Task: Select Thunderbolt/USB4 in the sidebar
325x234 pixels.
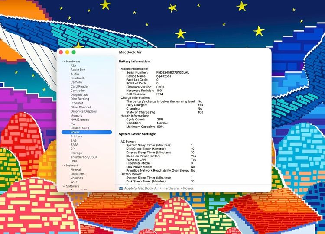Action: pyautogui.click(x=84, y=157)
